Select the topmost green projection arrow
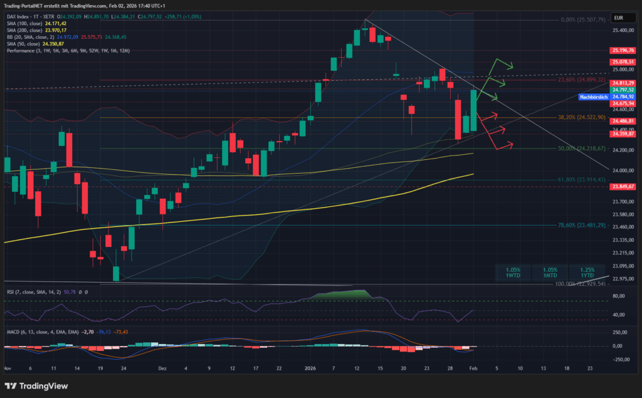Viewport: 642px width, 398px height. tap(503, 63)
